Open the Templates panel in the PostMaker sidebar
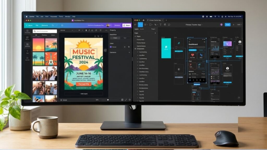This screenshot has height=150, width=267. point(27,31)
